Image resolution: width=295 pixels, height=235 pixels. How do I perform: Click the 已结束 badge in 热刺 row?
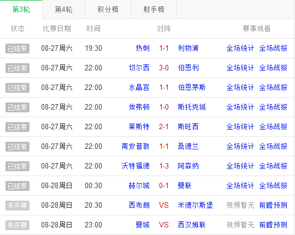click(x=17, y=49)
